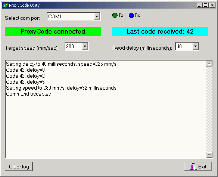The height and width of the screenshot is (177, 218).
Task: Click the Clear log button
Action: (19, 166)
